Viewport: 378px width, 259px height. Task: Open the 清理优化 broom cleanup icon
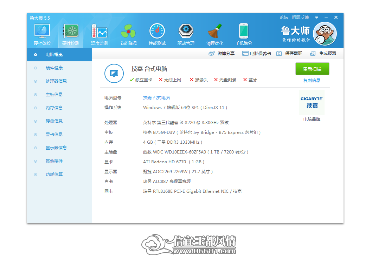coord(215,34)
